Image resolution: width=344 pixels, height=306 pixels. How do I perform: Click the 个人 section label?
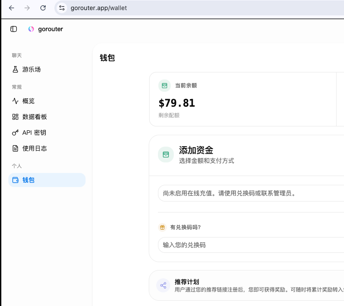[17, 166]
